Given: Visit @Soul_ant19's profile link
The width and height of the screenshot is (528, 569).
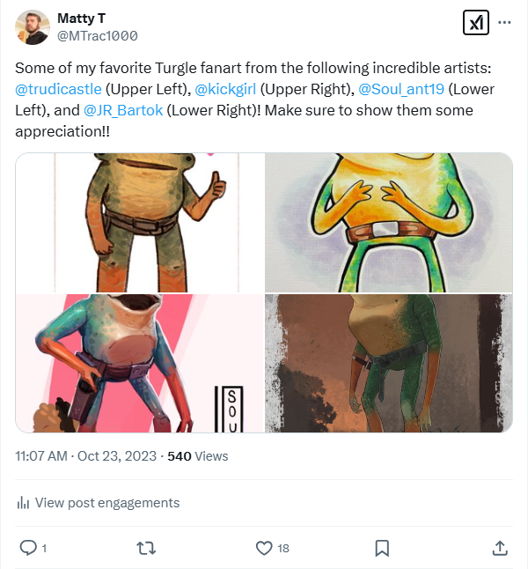Looking at the screenshot, I should tap(400, 90).
